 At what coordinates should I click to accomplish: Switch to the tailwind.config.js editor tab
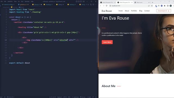pos(8,5)
